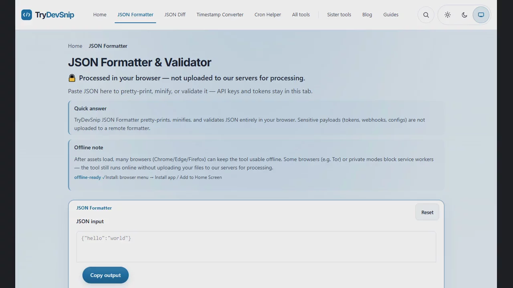Viewport: 513px width, 288px height.
Task: Click the JSON Formatter & Validator heading
Action: click(x=139, y=62)
